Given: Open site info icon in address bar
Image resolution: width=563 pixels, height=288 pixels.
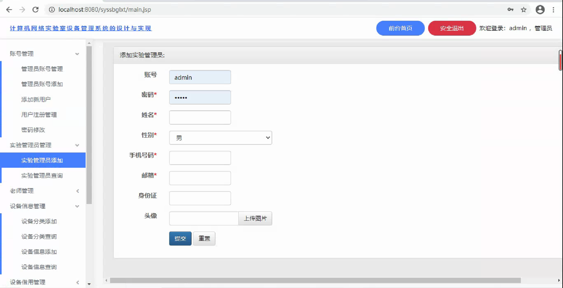Looking at the screenshot, I should coord(52,10).
